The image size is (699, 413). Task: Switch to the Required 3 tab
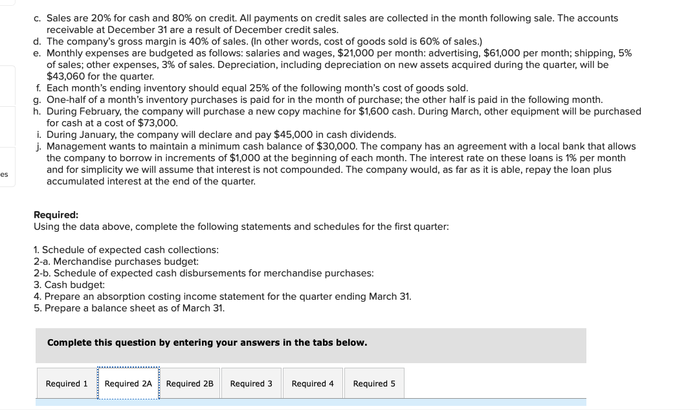pyautogui.click(x=251, y=383)
